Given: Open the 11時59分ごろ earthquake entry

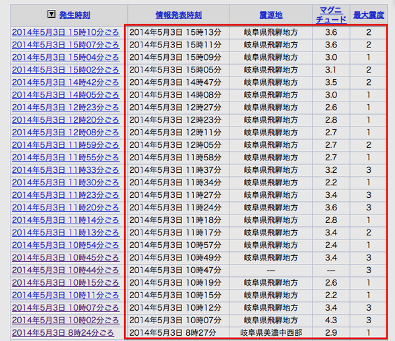Looking at the screenshot, I should pos(65,145).
